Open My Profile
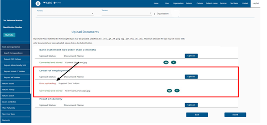Screen dimensions: 267x125 pos(9,35)
